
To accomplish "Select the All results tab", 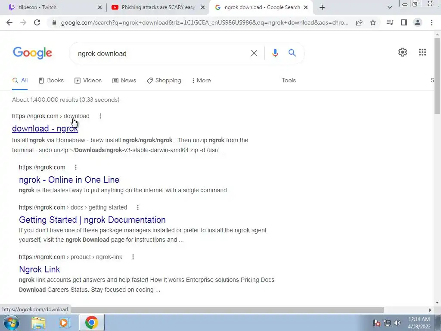I will pos(20,81).
